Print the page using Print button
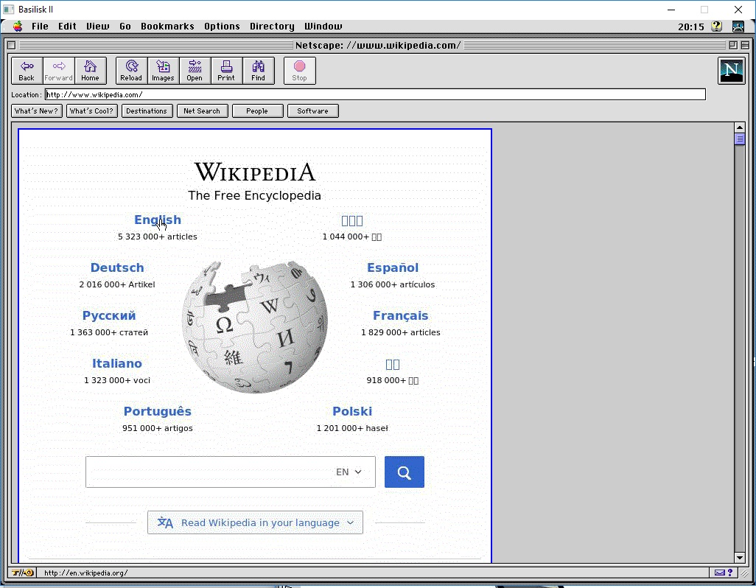756x588 pixels. click(x=227, y=71)
